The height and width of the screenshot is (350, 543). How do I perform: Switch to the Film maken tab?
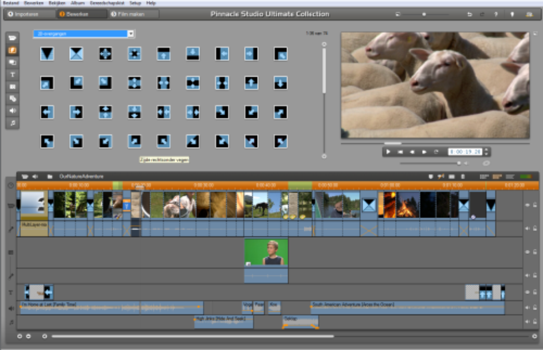coord(134,14)
